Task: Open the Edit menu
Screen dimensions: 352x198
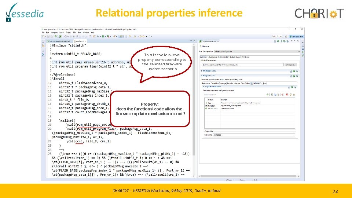Action: pyautogui.click(x=47, y=33)
